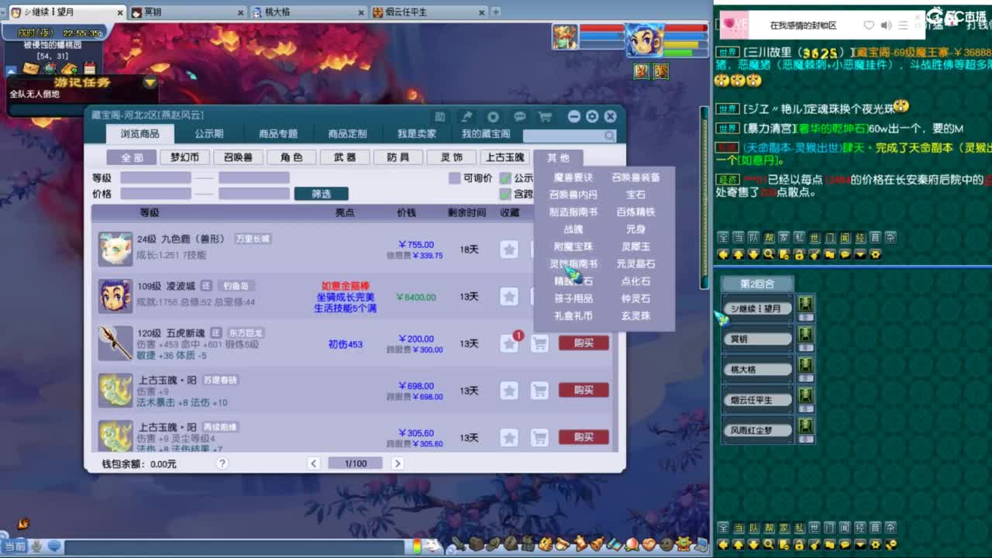Viewport: 992px width, 558px height.
Task: Open the 当前 chat channel selector
Action: pyautogui.click(x=15, y=546)
